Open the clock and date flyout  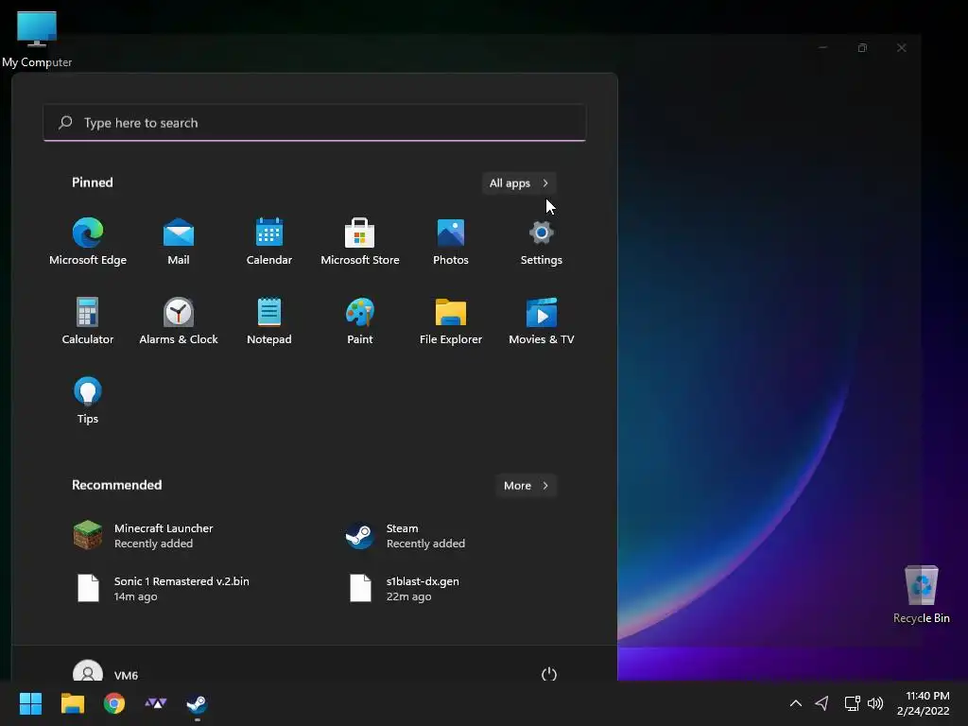[923, 703]
